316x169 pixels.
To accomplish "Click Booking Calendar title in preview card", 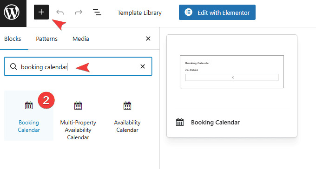I will 215,123.
